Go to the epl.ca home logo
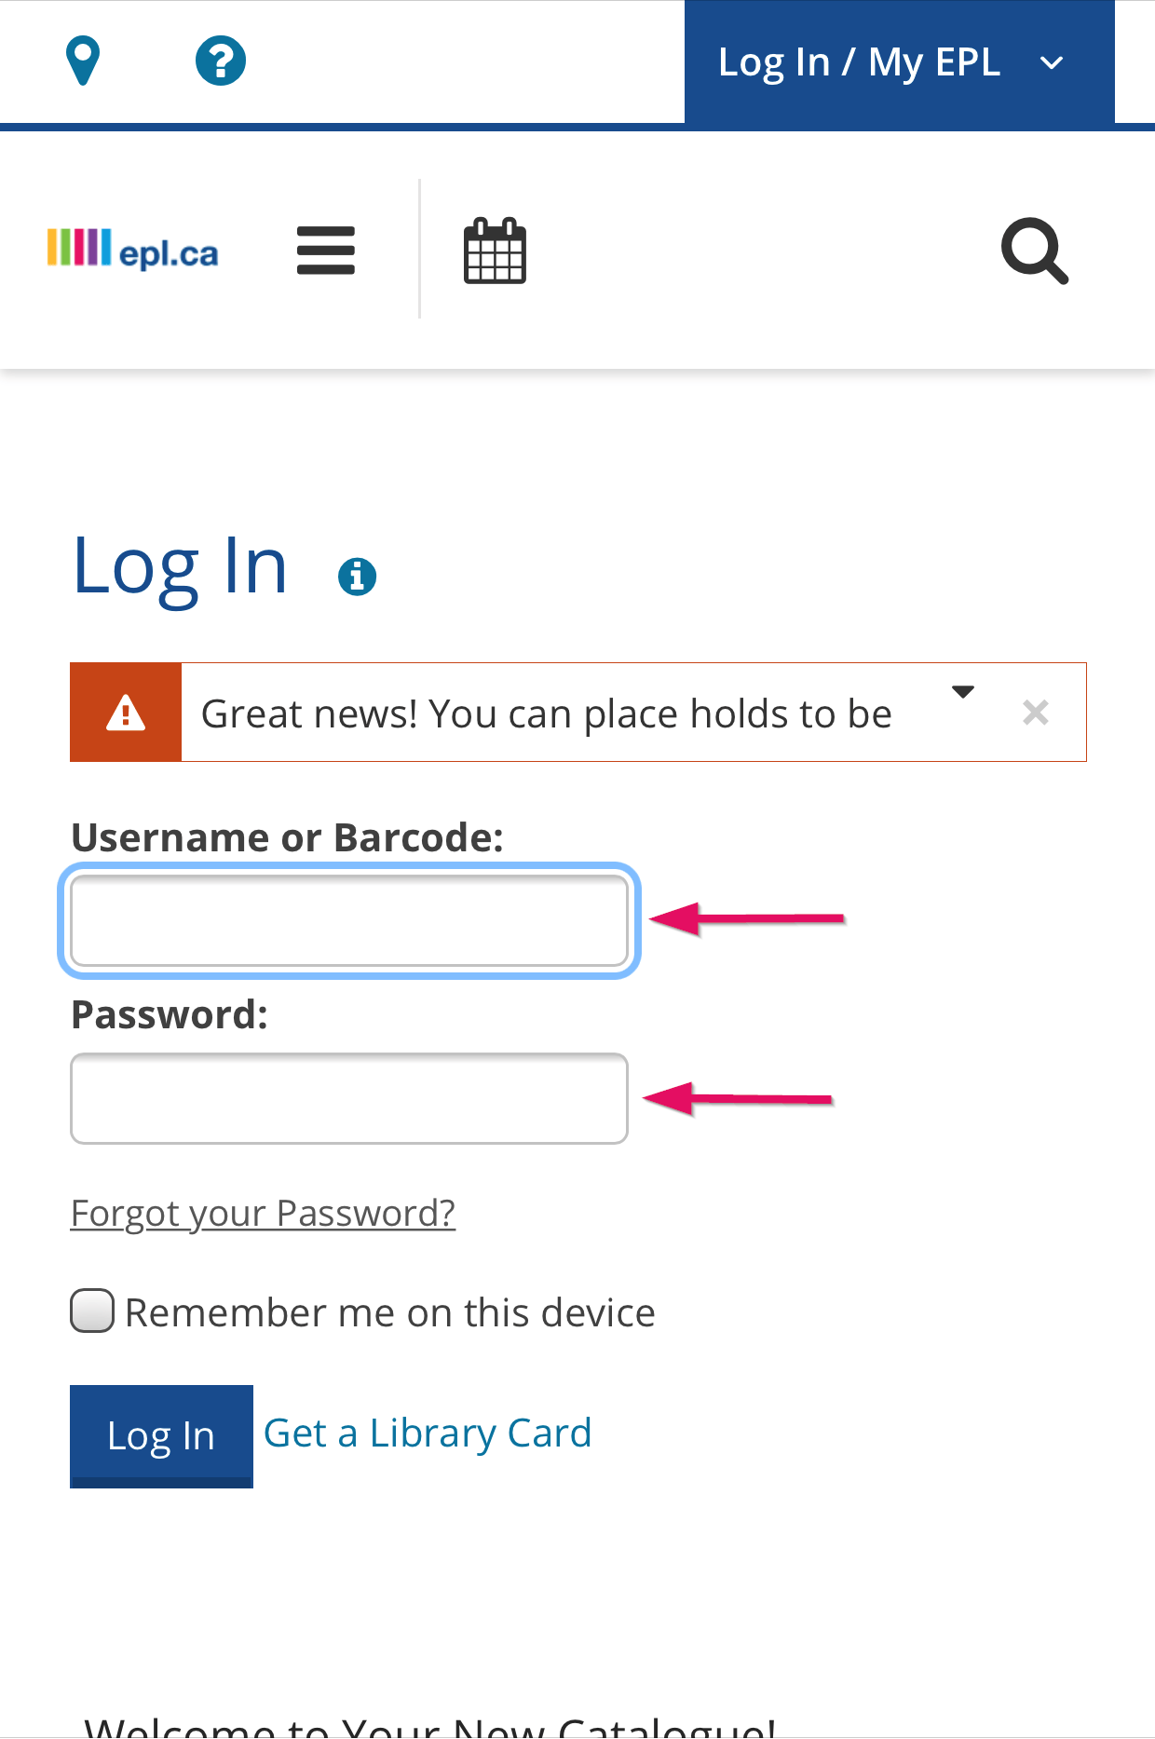This screenshot has height=1739, width=1155. tap(132, 250)
